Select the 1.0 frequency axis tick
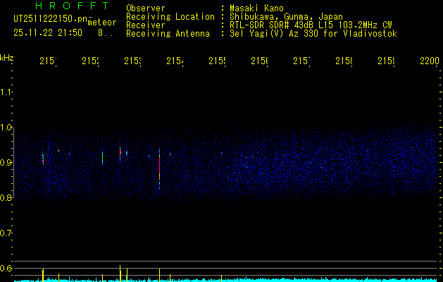The height and width of the screenshot is (282, 443). click(x=6, y=128)
